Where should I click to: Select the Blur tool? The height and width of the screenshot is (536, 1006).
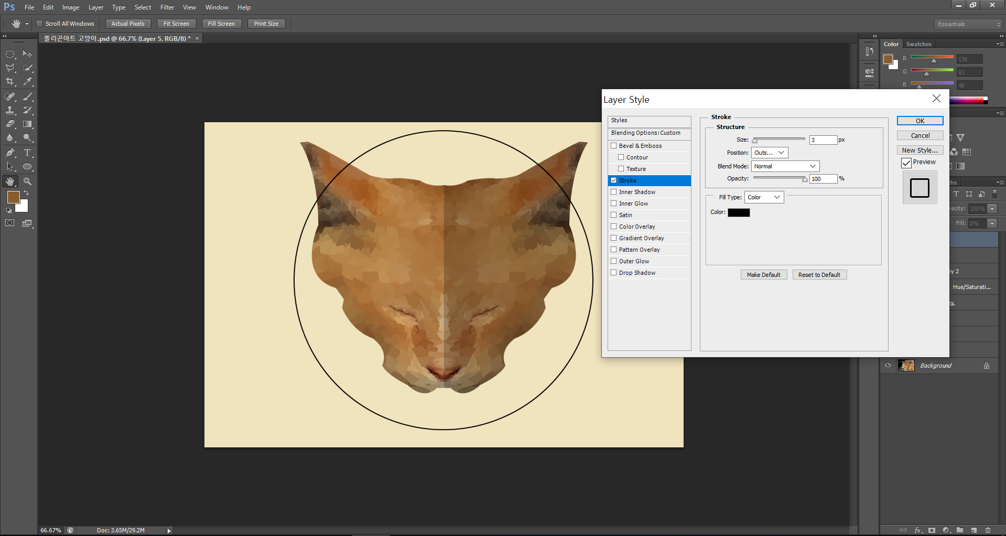(10, 137)
